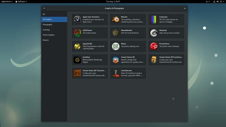226x127 pixels.
Task: Click 'Sweet Home 3D Furniture...' title
Action: click(x=171, y=57)
